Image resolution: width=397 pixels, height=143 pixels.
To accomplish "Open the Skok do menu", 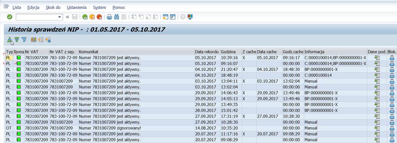I will [53, 8].
